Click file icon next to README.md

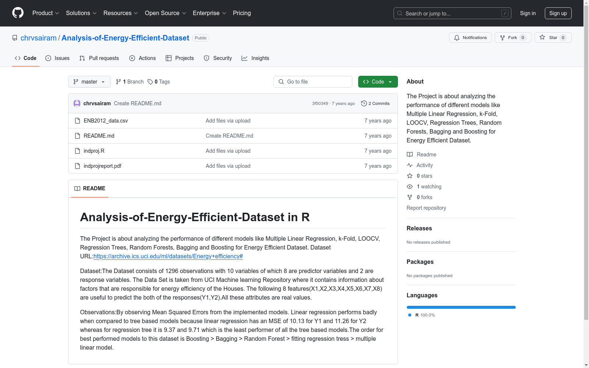[77, 136]
